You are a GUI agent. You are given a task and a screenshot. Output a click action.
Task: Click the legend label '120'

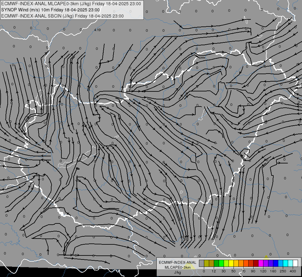pyautogui.click(x=263, y=271)
